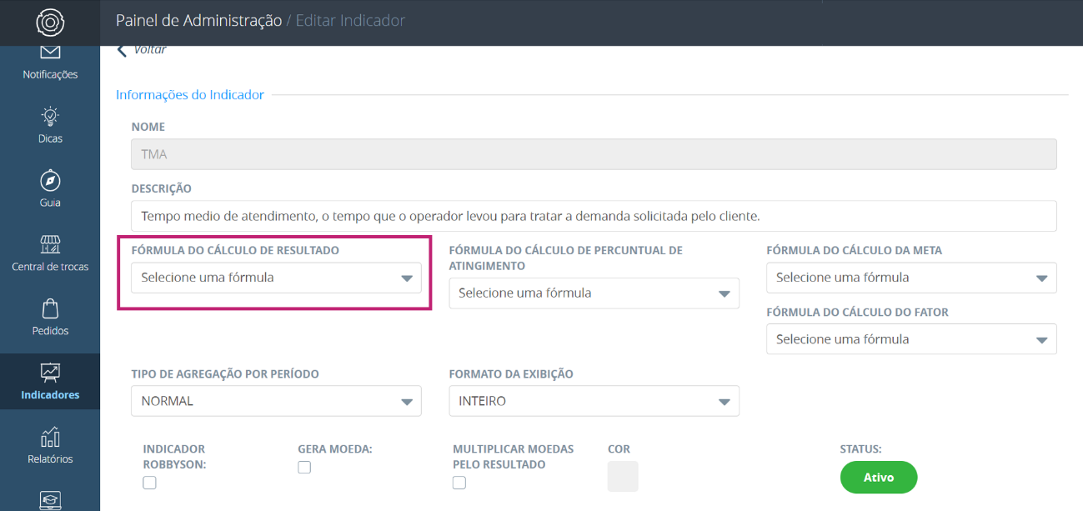Viewport: 1083px width, 511px height.
Task: Open Fórmula do cálculo da meta dropdown
Action: 911,278
